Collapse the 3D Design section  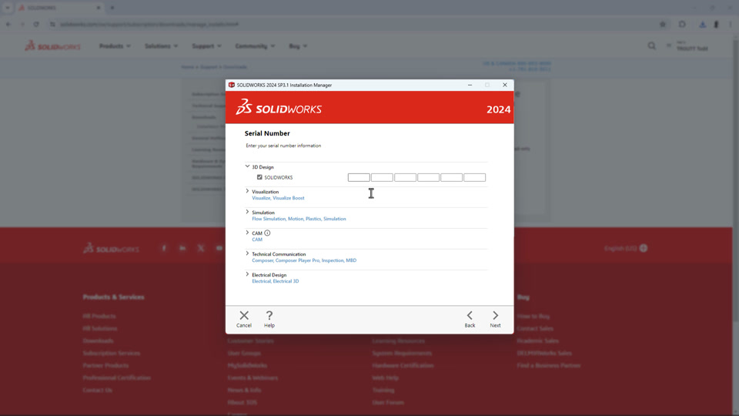tap(247, 166)
